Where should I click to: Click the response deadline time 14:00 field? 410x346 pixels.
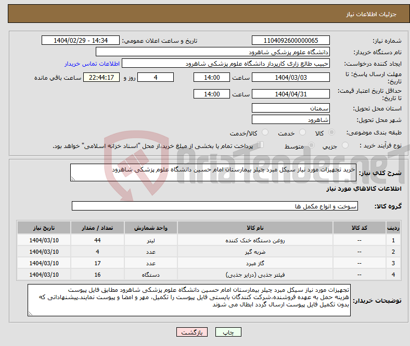pos(212,77)
